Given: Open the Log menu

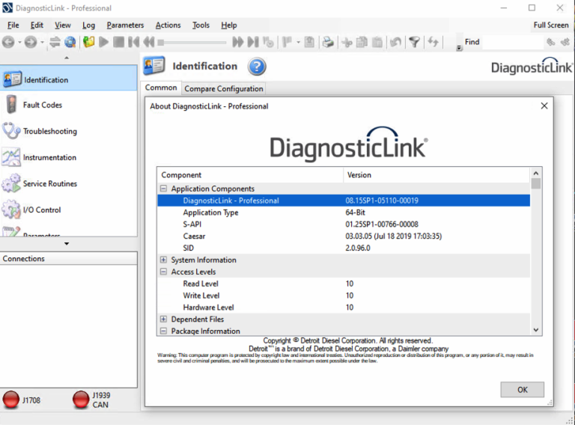Looking at the screenshot, I should click(88, 25).
